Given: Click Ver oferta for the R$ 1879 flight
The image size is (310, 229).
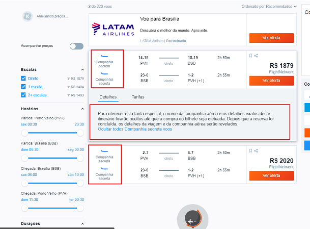Looking at the screenshot, I should tap(271, 81).
